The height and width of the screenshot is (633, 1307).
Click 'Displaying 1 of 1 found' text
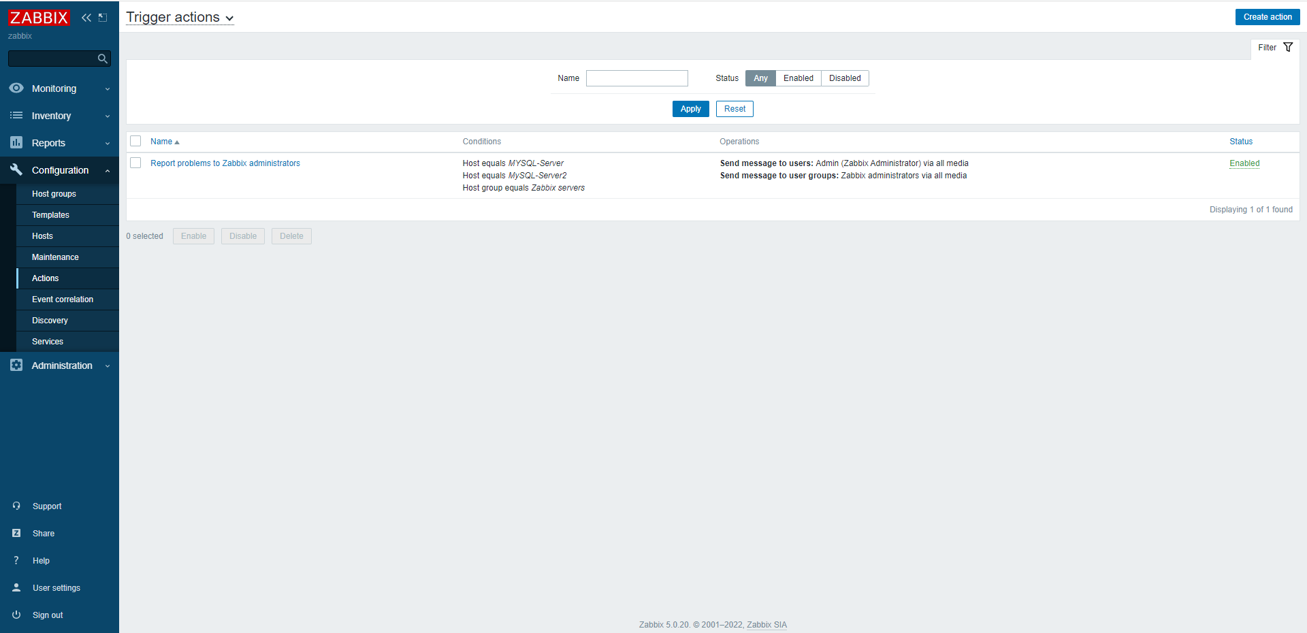pos(1250,210)
